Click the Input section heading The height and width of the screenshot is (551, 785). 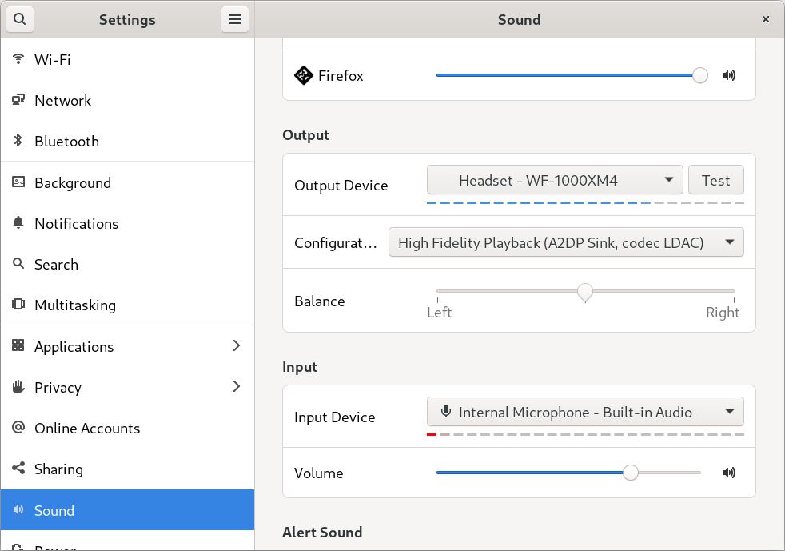point(300,367)
